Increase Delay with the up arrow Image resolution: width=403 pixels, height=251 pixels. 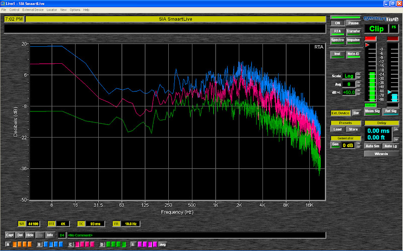click(396, 130)
